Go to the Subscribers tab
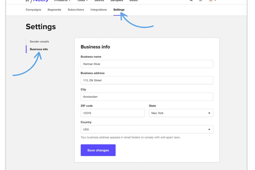255x170 pixels. pyautogui.click(x=76, y=10)
